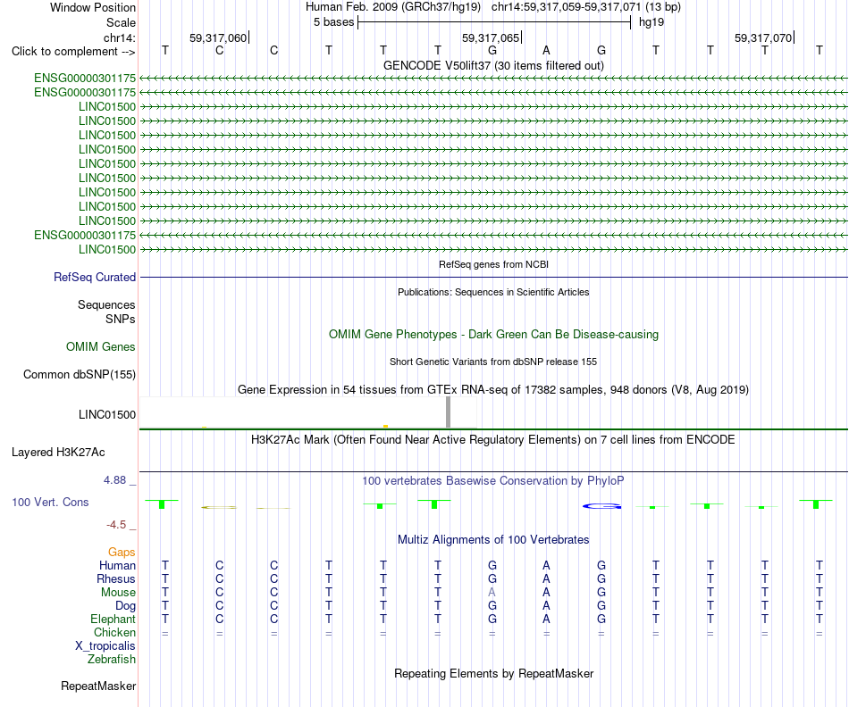Open the H3K27Ac Mark ENCODE track title

click(x=492, y=439)
